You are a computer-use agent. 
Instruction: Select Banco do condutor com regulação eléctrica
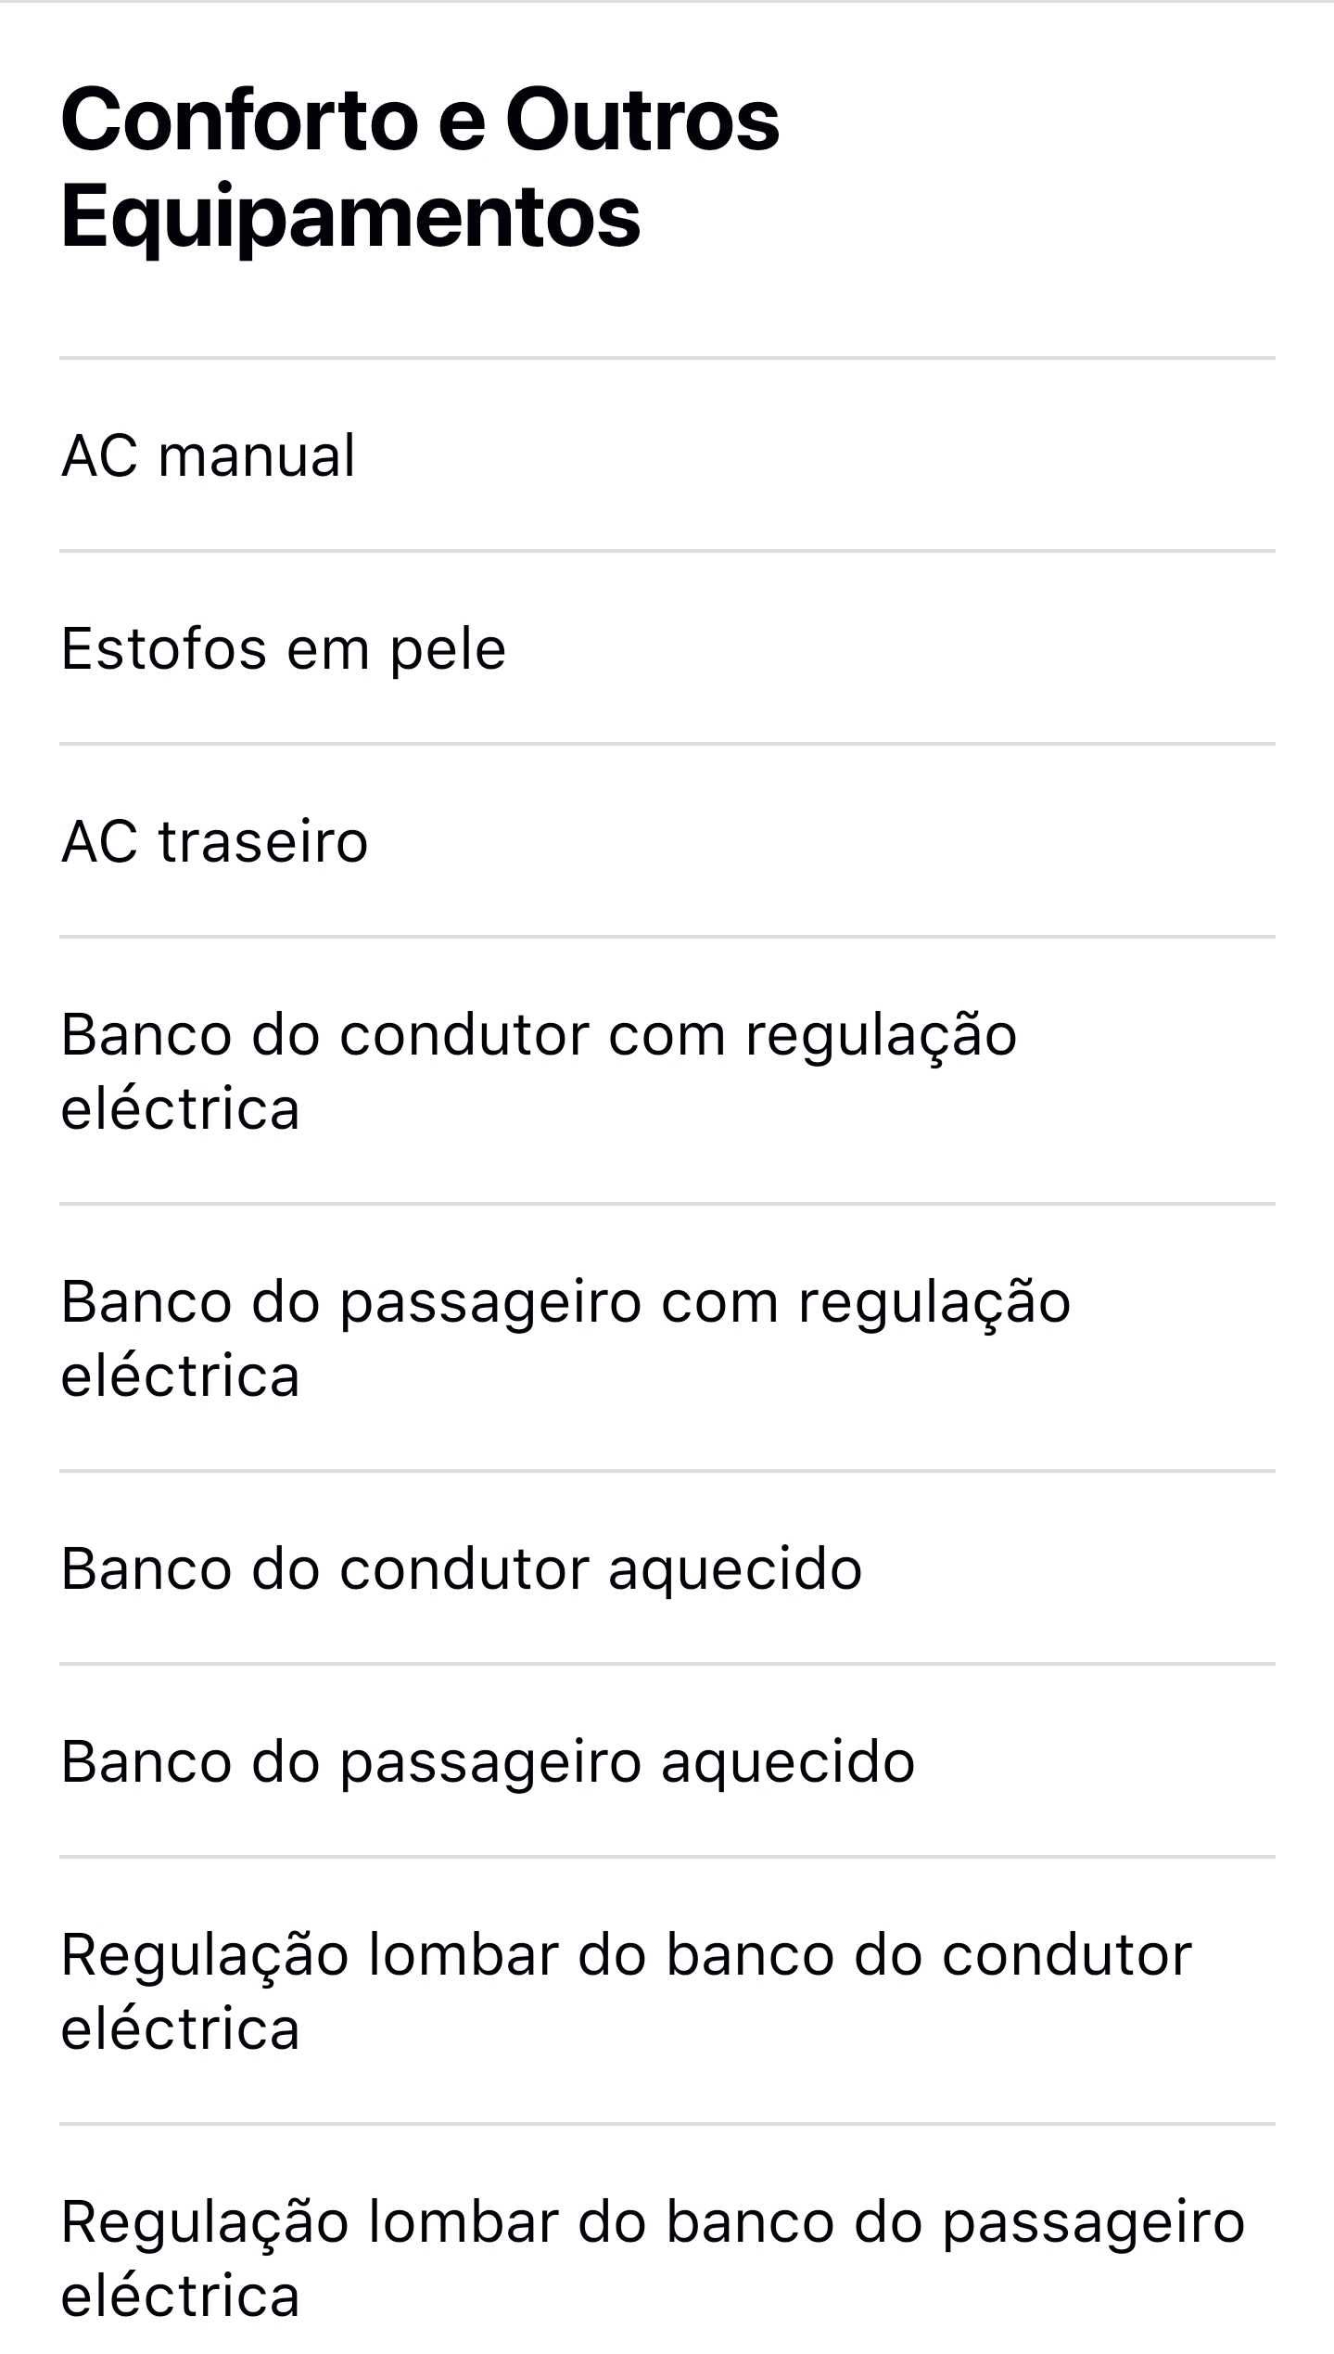(667, 1071)
